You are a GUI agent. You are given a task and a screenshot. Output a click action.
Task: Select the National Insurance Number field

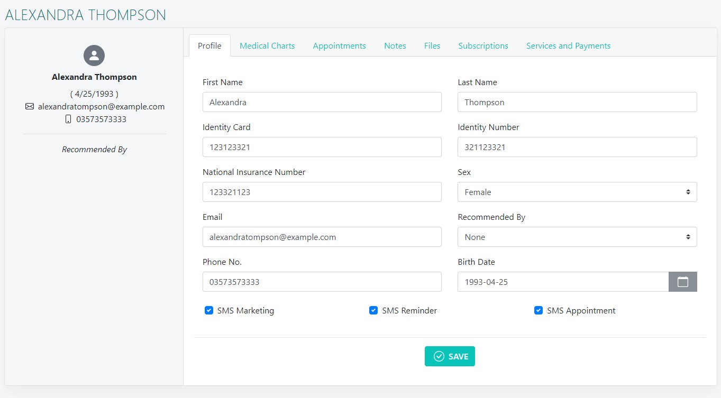[322, 192]
